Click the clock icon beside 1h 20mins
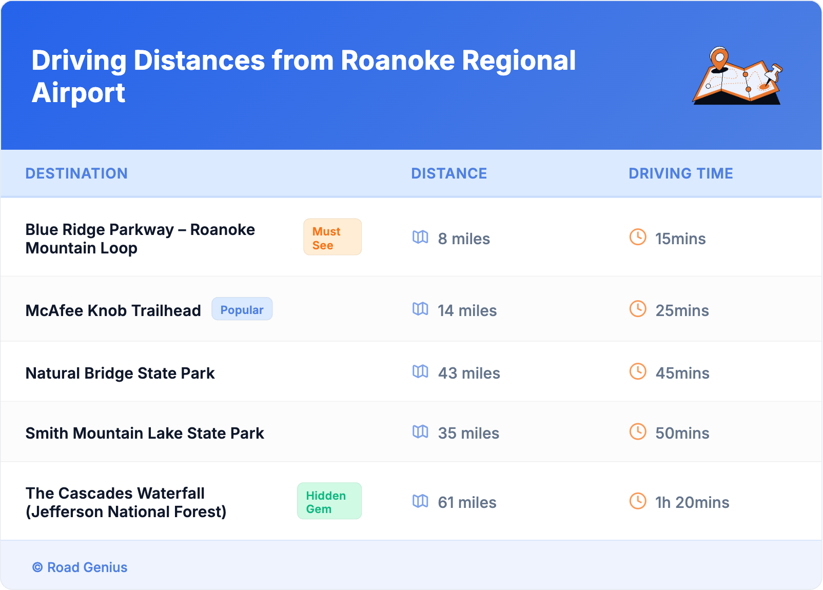Viewport: 823px width, 590px height. coord(638,501)
